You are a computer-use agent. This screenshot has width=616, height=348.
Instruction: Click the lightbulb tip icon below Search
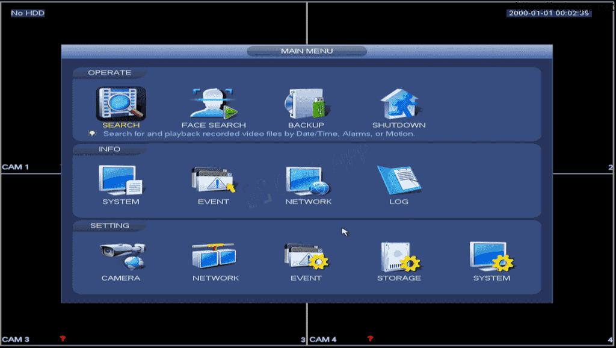(x=93, y=134)
